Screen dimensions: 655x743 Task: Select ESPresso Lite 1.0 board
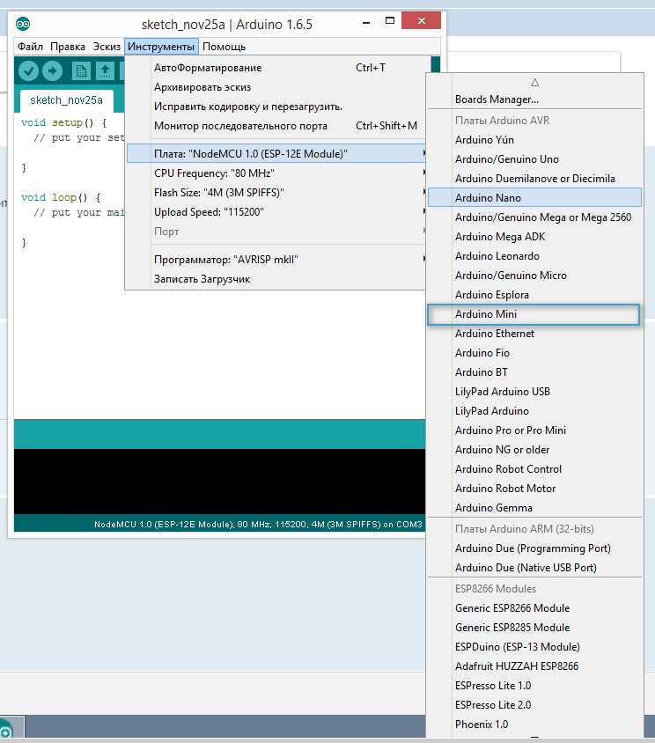534,686
